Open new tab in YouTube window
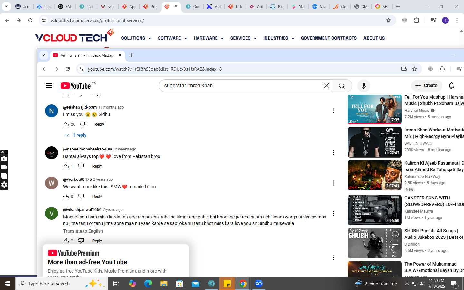Image resolution: width=464 pixels, height=290 pixels. (131, 55)
